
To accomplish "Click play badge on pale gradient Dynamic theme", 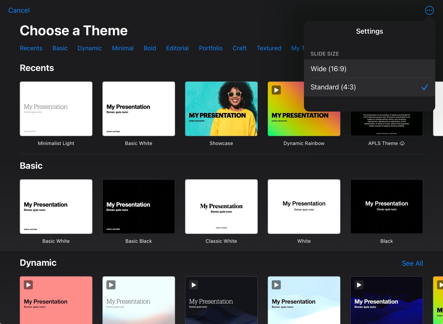I will tap(111, 285).
